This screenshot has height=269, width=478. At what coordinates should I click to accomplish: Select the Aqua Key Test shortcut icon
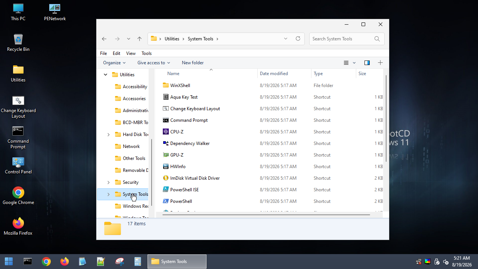coord(166,97)
